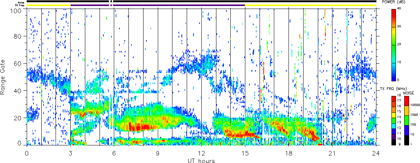The image size is (420, 163).
Task: Click the '15' tick on UT hours axis
Action: pyautogui.click(x=245, y=153)
